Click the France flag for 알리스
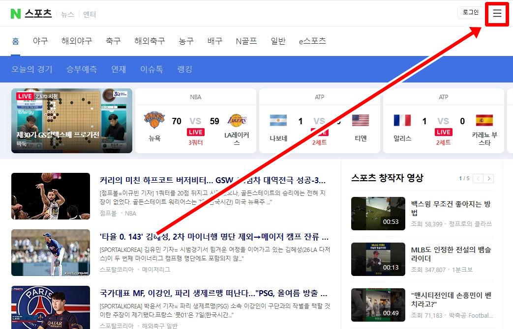513x329 pixels. click(x=402, y=120)
